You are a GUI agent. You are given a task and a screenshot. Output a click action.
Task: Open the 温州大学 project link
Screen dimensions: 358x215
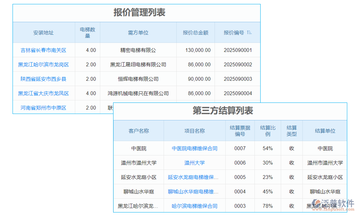(x=194, y=162)
